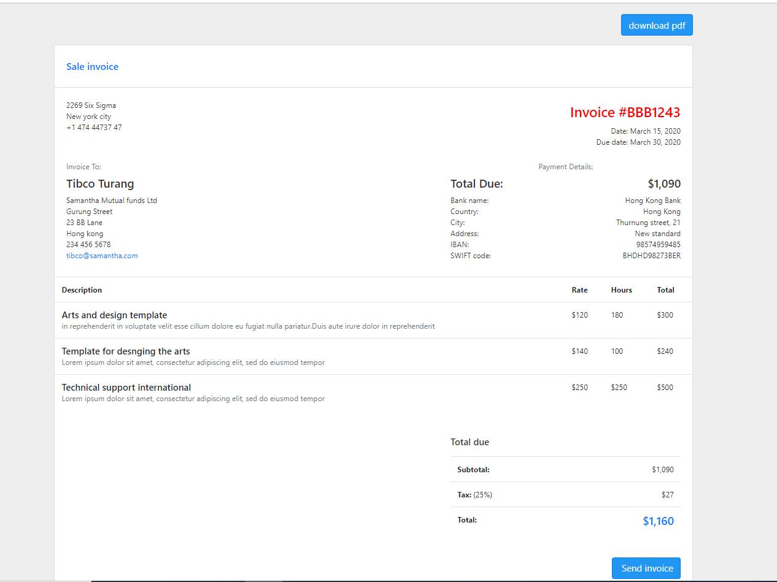
Task: Open the tibco@samantha.com email link
Action: pos(102,256)
